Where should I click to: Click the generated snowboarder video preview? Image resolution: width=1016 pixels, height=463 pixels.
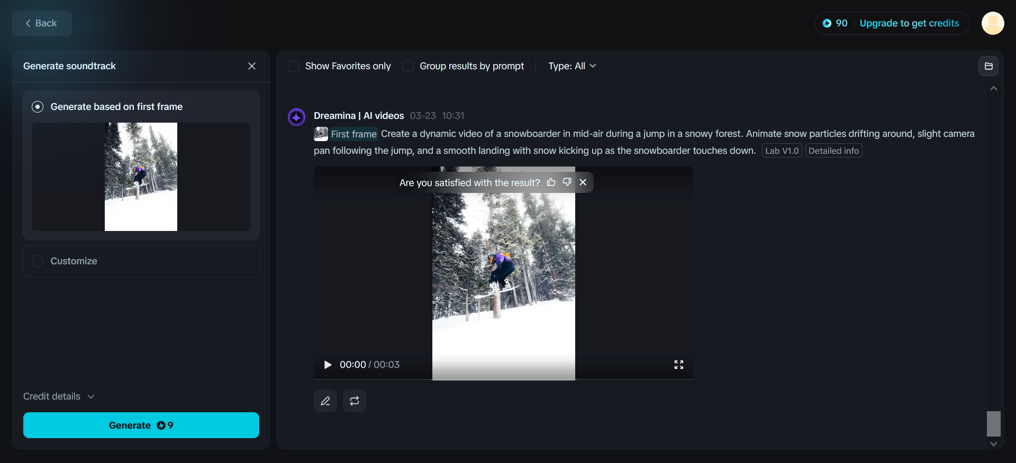[x=503, y=273]
